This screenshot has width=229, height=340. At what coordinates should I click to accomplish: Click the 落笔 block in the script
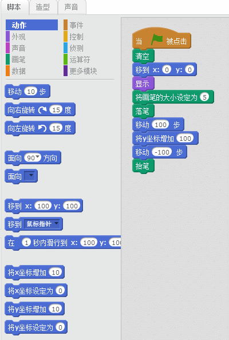[143, 111]
